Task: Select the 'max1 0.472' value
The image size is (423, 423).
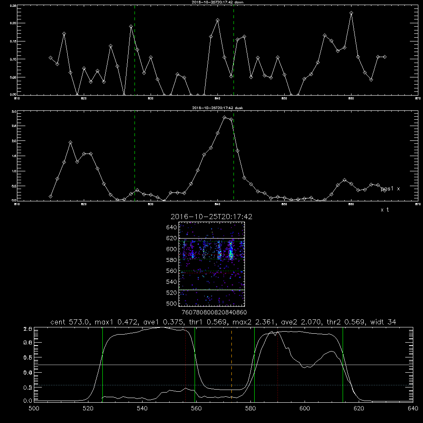Action: pos(117,322)
